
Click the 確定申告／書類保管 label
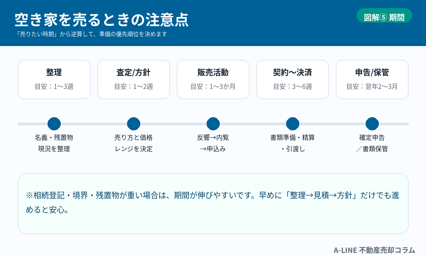tap(372, 143)
